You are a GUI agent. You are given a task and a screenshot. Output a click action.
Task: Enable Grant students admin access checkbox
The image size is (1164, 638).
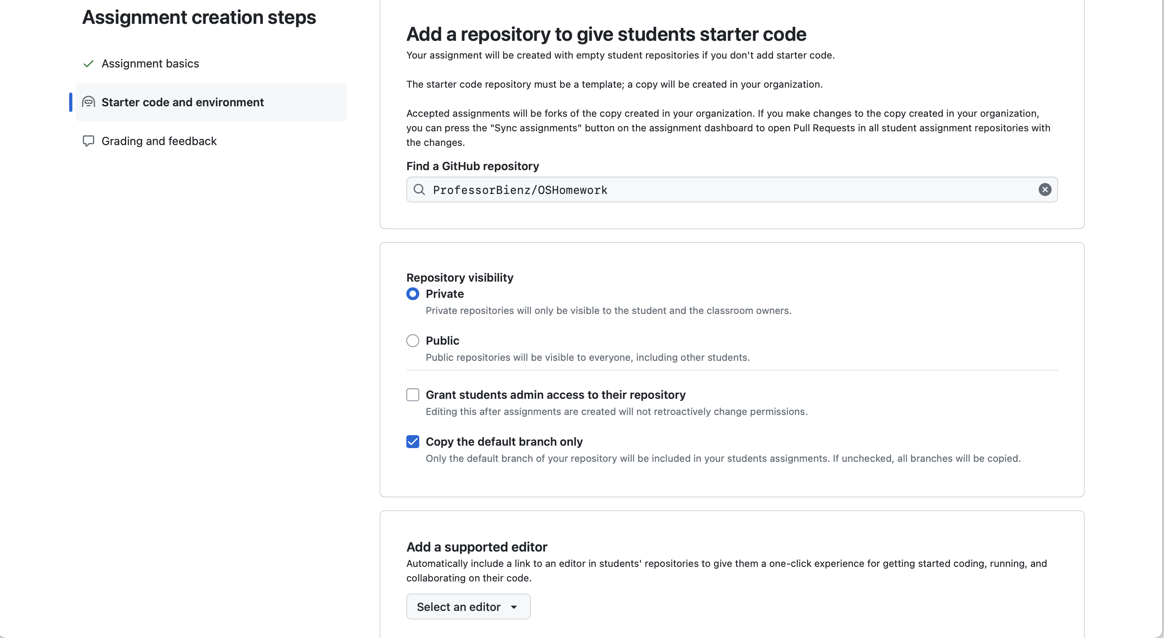coord(412,395)
